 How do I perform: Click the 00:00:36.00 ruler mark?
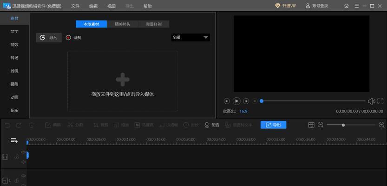[306, 139]
